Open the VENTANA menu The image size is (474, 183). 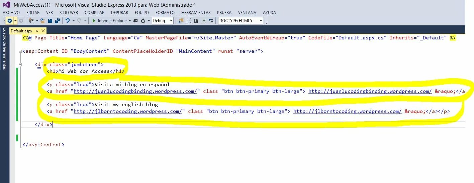coord(247,12)
